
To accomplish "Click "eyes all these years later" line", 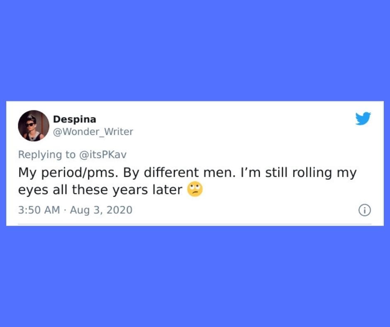I will (100, 190).
